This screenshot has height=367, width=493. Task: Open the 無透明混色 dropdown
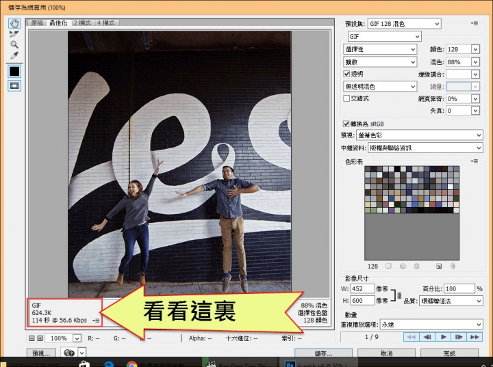(x=380, y=86)
